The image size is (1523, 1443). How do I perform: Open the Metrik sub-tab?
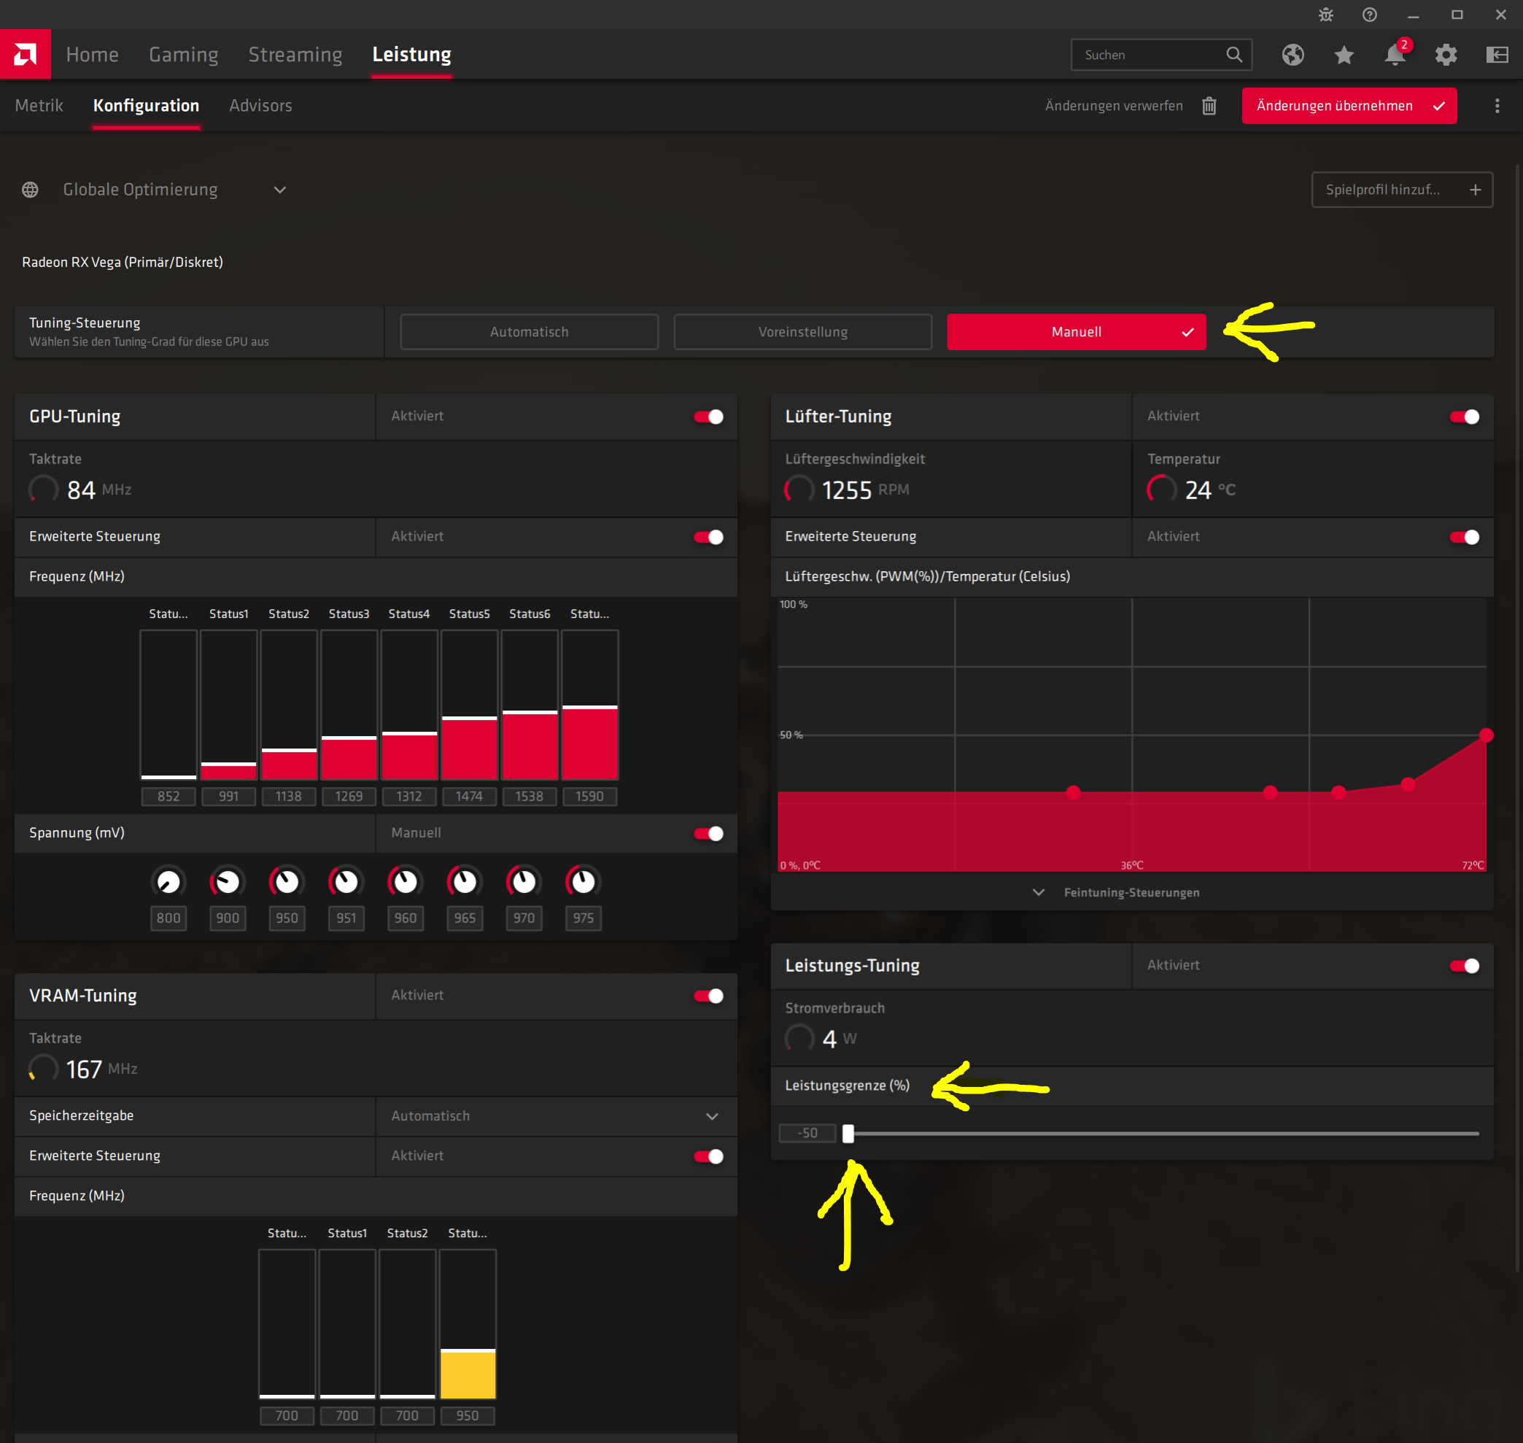point(39,107)
